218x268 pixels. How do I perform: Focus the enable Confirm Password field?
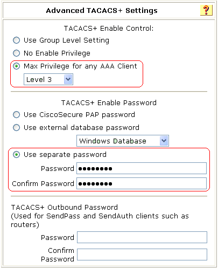pos(142,183)
